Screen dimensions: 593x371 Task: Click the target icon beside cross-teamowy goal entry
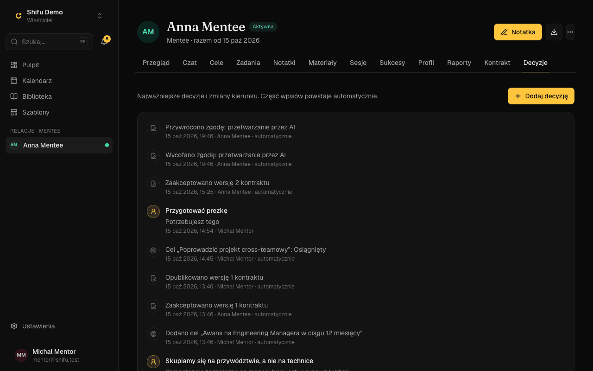pyautogui.click(x=153, y=250)
